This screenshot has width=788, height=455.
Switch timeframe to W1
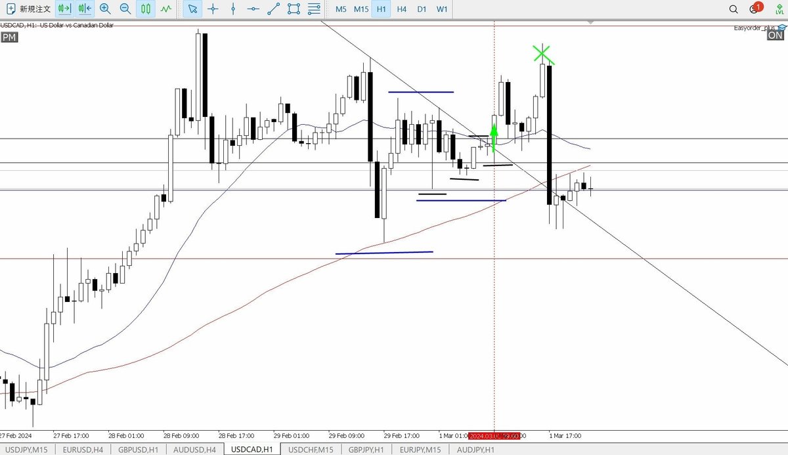[442, 9]
